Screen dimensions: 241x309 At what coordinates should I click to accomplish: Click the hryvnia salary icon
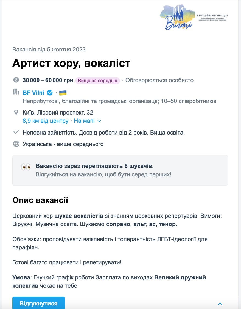pyautogui.click(x=16, y=80)
